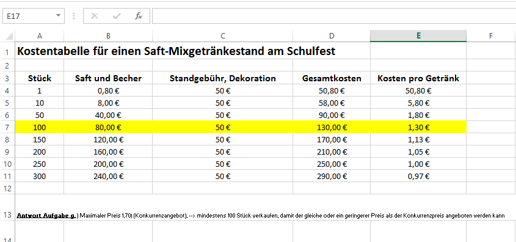516x242 pixels.
Task: Select the 'Stück' header cell
Action: (x=40, y=78)
